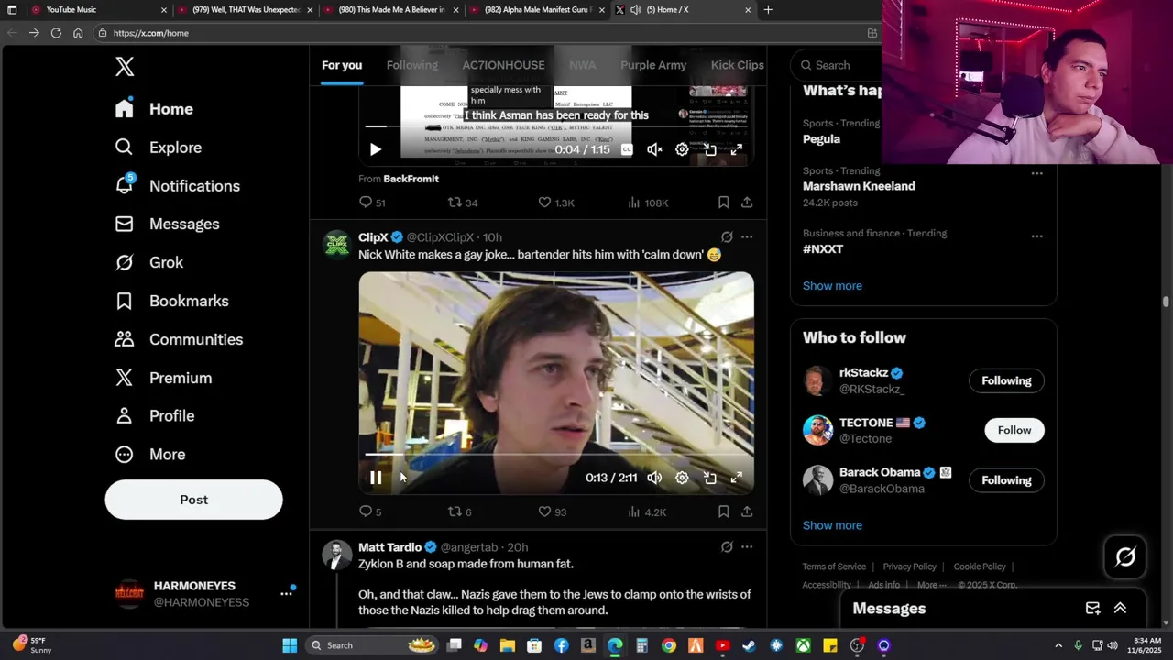
Task: Toggle picture-in-picture on Nick White video
Action: coord(709,478)
